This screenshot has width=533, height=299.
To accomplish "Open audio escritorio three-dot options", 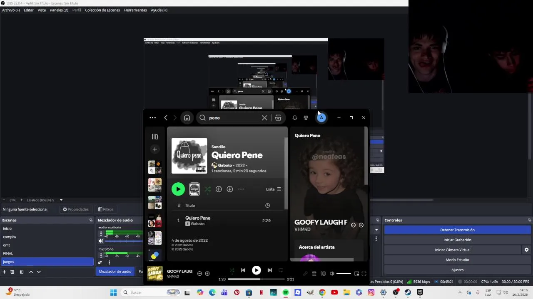I will click(101, 234).
